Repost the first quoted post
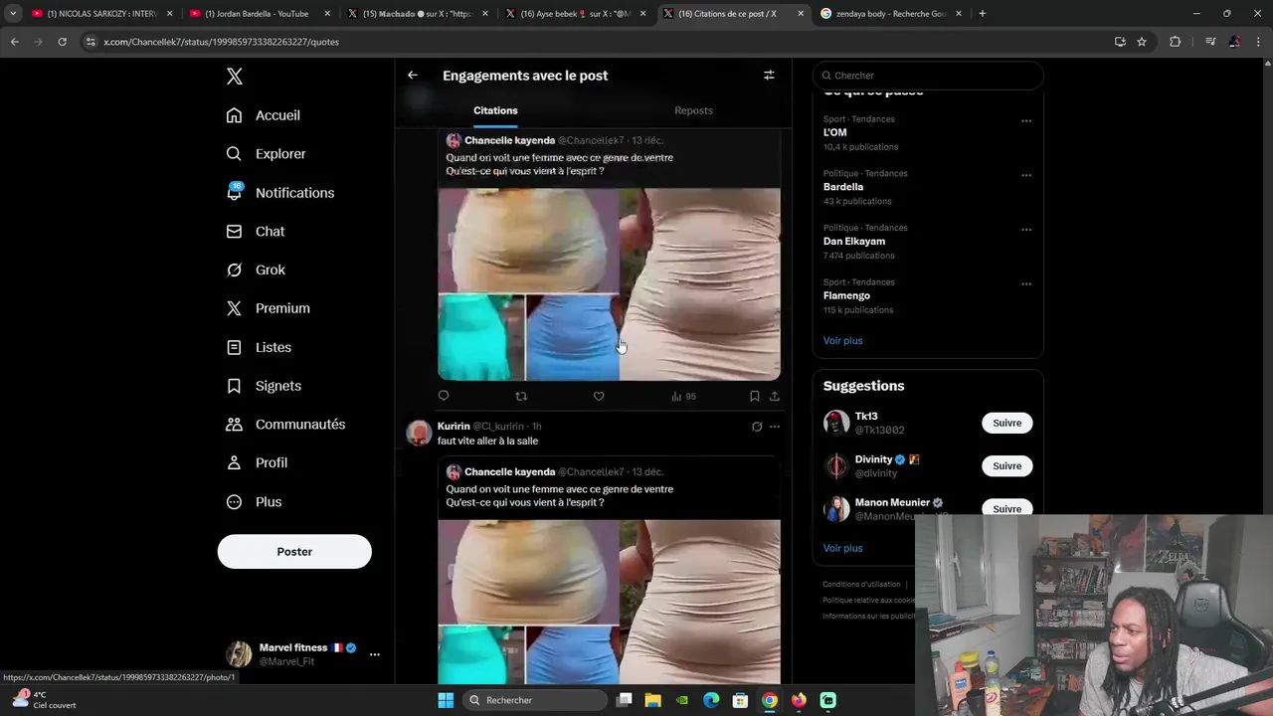Image resolution: width=1273 pixels, height=716 pixels. [x=521, y=396]
